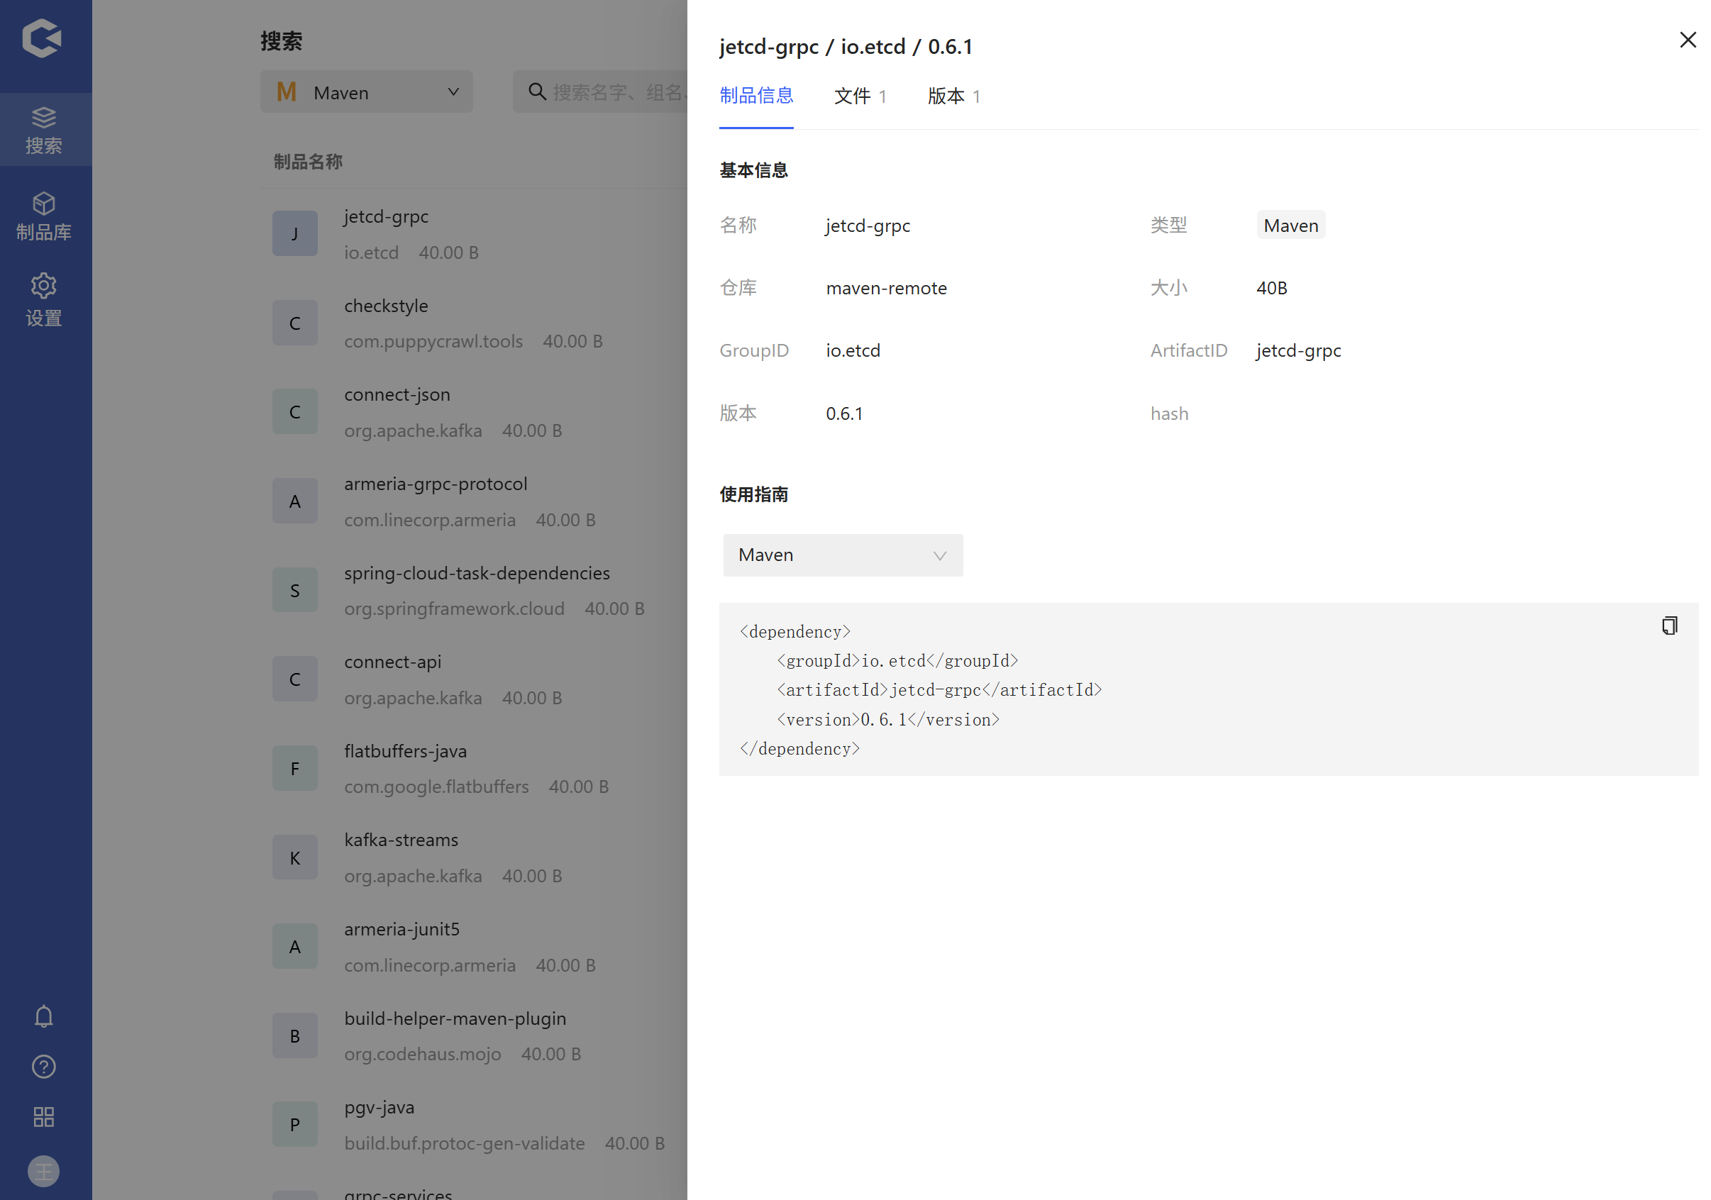The height and width of the screenshot is (1200, 1711).
Task: Select the 制品信息 tab
Action: 755,96
